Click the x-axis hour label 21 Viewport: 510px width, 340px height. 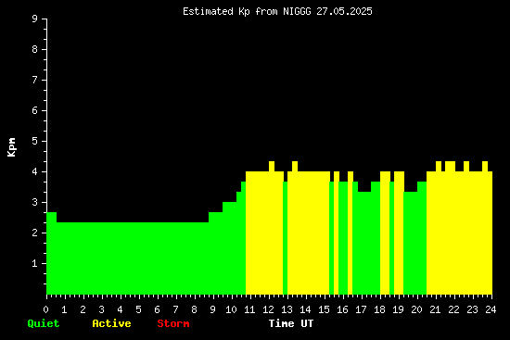click(435, 309)
